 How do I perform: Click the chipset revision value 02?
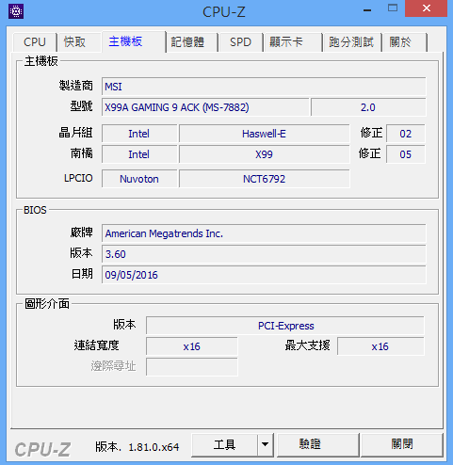[x=406, y=134]
